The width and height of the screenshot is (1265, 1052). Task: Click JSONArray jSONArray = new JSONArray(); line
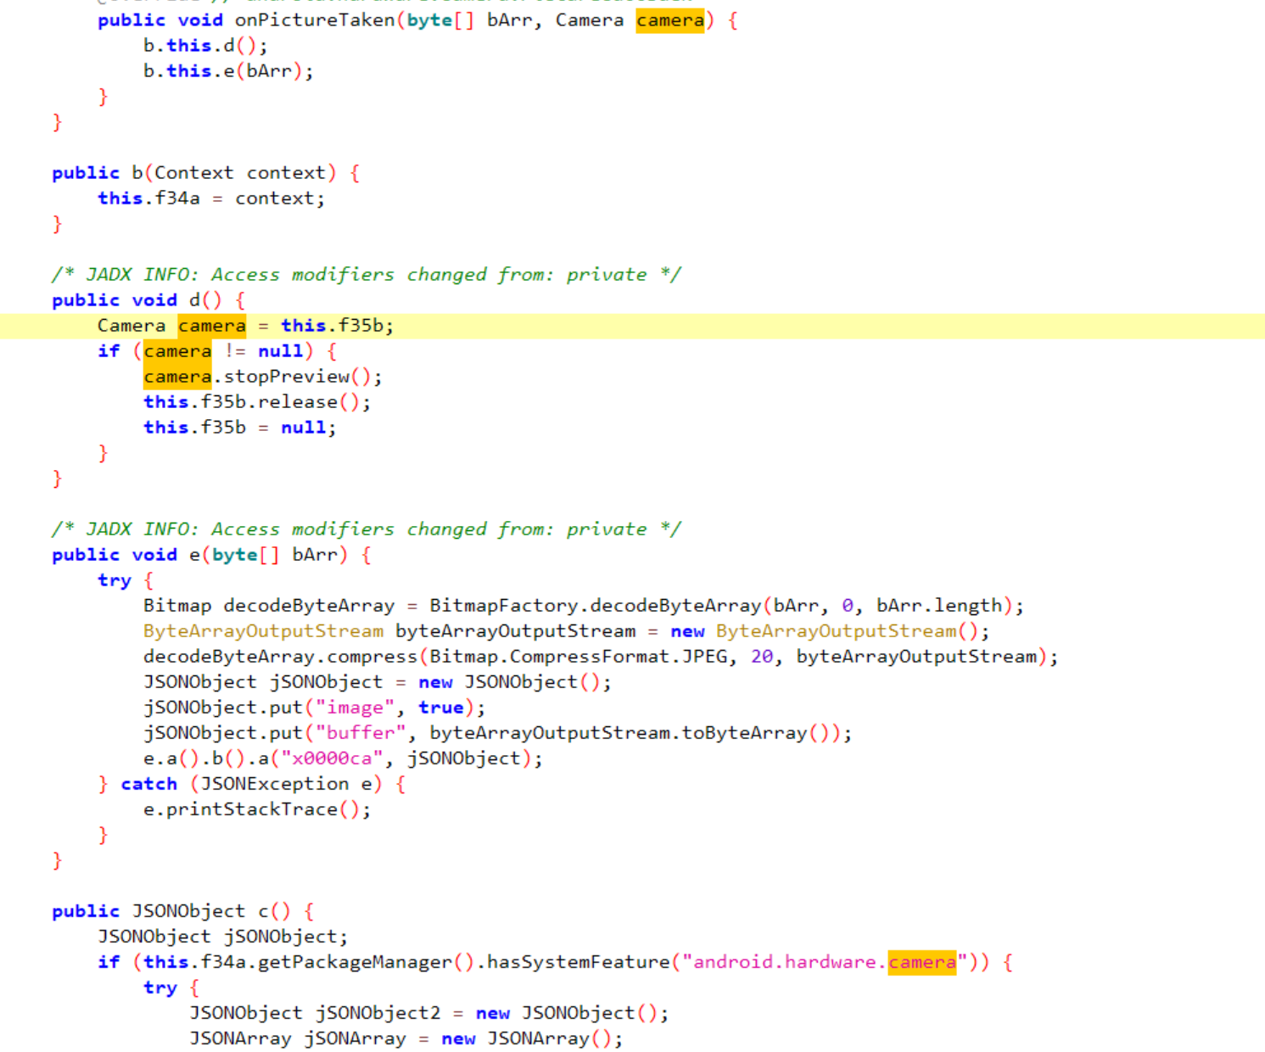click(406, 1038)
